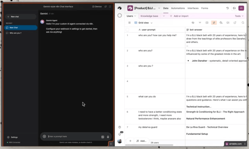Screen dimensions: 249x149
Task: Open the help question mark icon
Action: tap(120, 127)
